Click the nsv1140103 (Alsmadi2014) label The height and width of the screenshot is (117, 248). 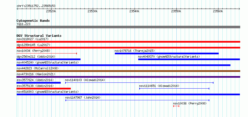pos(85,80)
